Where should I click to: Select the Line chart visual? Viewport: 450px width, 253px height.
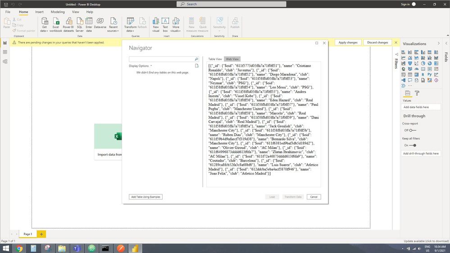click(403, 58)
